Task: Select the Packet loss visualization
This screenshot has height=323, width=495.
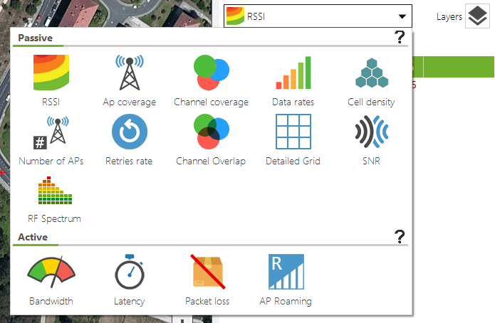Action: click(207, 280)
